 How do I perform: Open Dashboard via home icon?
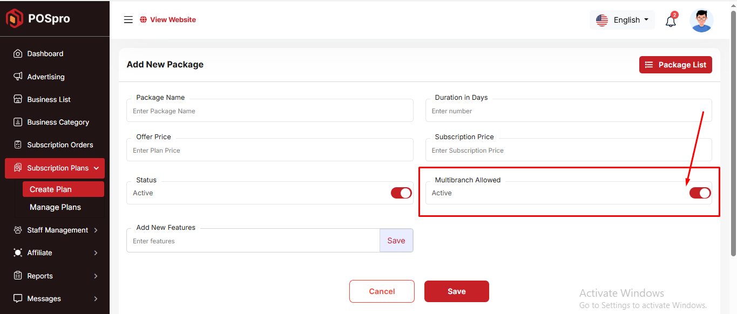pyautogui.click(x=18, y=53)
